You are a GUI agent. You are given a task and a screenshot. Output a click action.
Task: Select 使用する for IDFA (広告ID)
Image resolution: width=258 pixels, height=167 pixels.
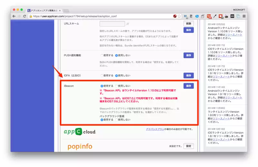(x=102, y=75)
